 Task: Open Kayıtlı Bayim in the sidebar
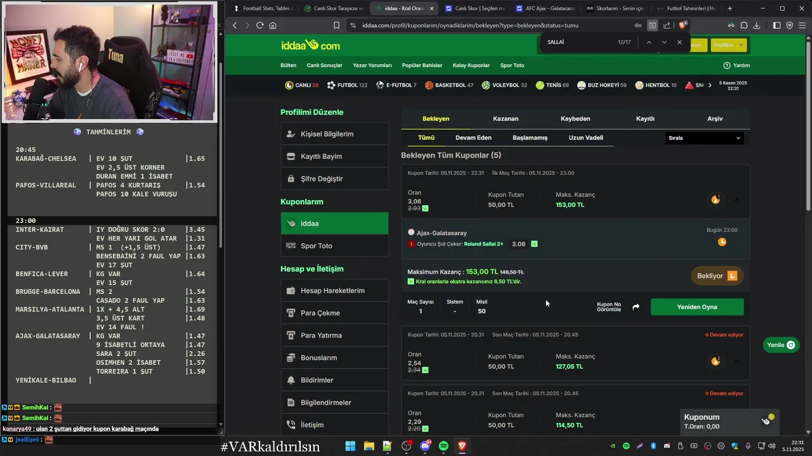pos(335,156)
